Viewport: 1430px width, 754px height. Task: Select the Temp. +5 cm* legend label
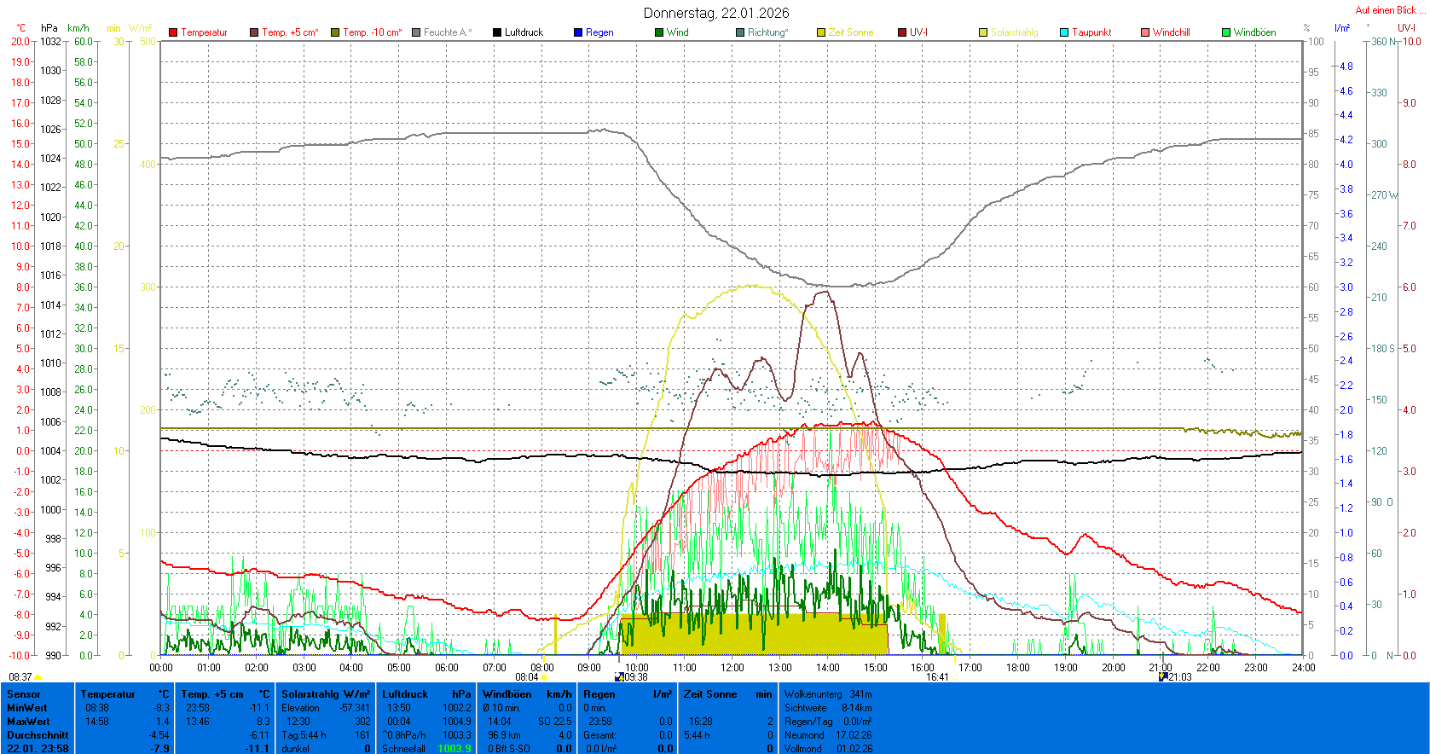[x=290, y=32]
